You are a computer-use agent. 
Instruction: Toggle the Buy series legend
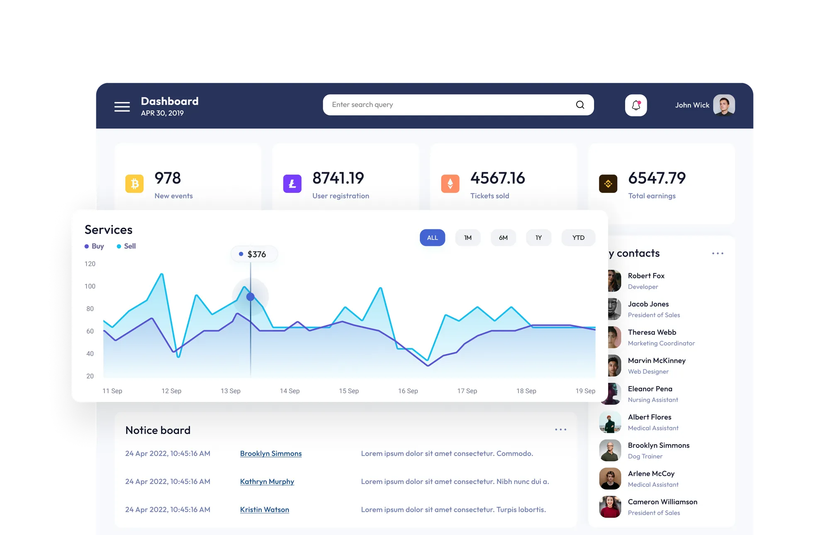pos(95,246)
